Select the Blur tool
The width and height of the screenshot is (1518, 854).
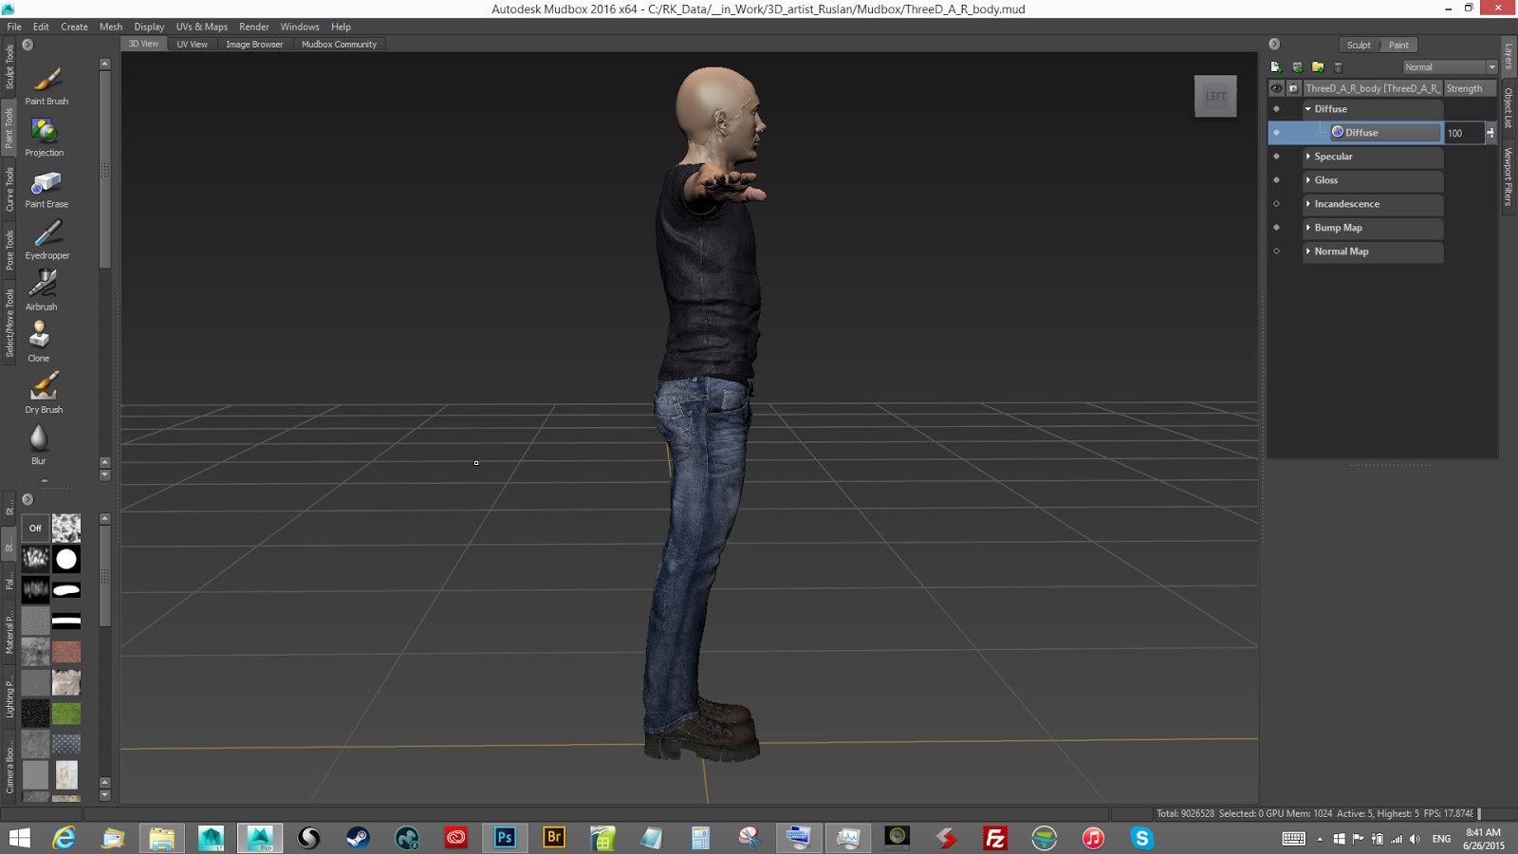tap(39, 444)
